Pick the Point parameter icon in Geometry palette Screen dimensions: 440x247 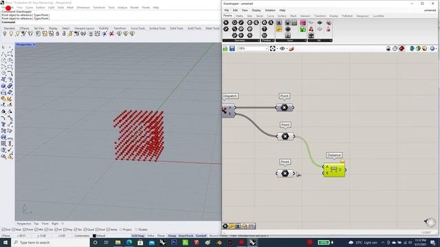pyautogui.click(x=226, y=23)
